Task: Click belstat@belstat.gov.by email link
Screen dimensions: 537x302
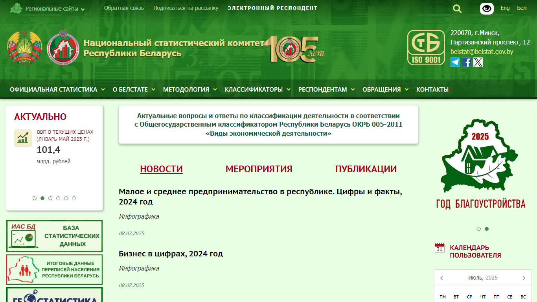Action: 482,52
